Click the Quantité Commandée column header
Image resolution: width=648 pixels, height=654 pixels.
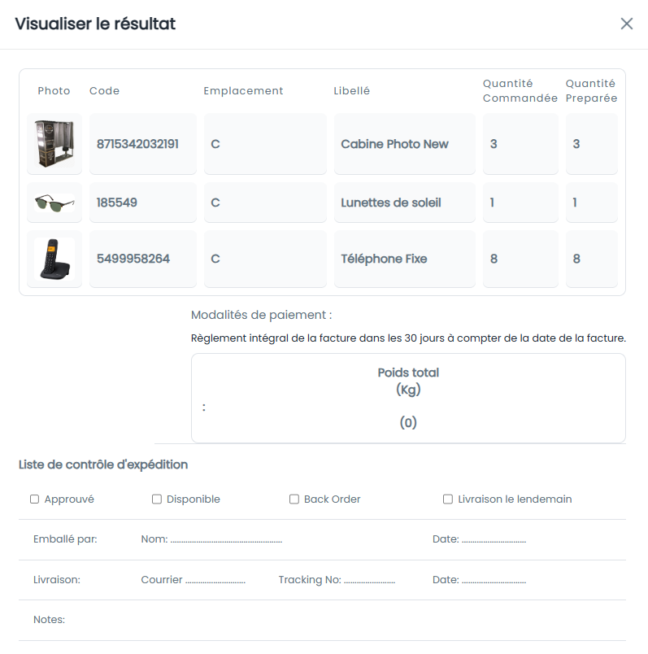pos(520,90)
